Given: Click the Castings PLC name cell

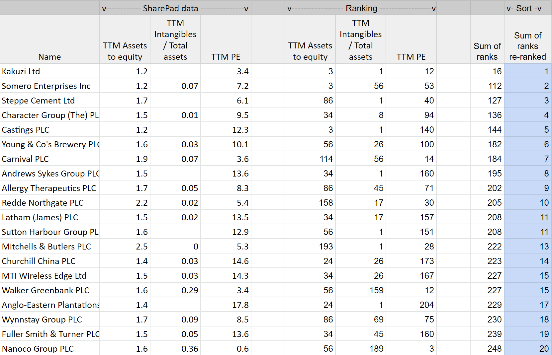Looking at the screenshot, I should [x=50, y=129].
